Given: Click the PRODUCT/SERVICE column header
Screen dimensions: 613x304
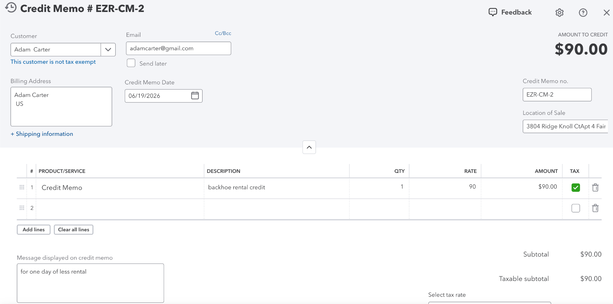Looking at the screenshot, I should click(x=62, y=171).
